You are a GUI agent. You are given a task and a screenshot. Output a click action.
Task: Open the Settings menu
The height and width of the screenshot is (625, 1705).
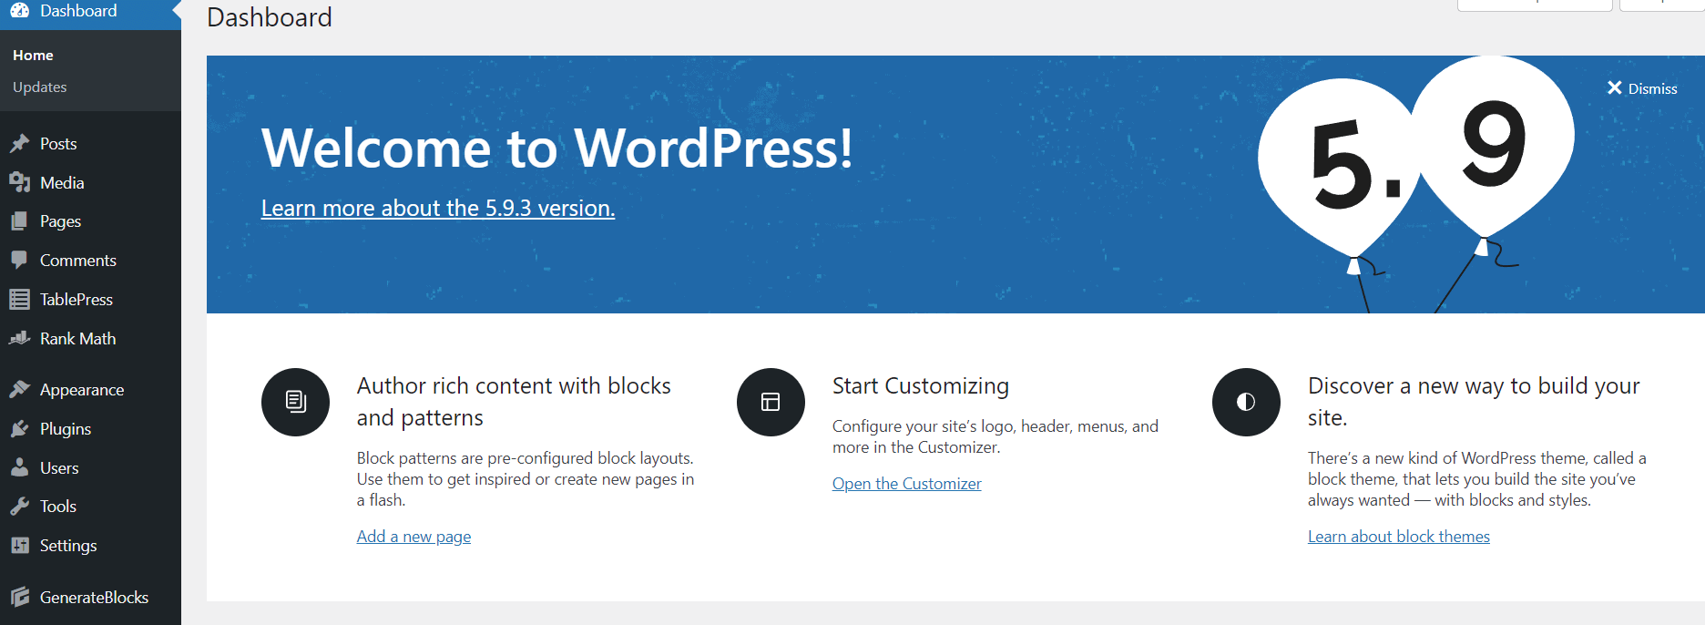pos(90,546)
